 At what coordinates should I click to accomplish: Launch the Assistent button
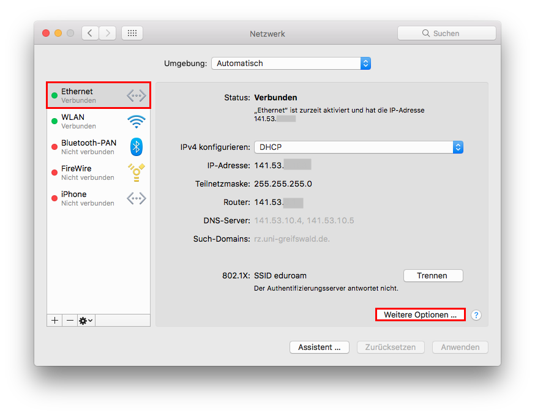319,347
